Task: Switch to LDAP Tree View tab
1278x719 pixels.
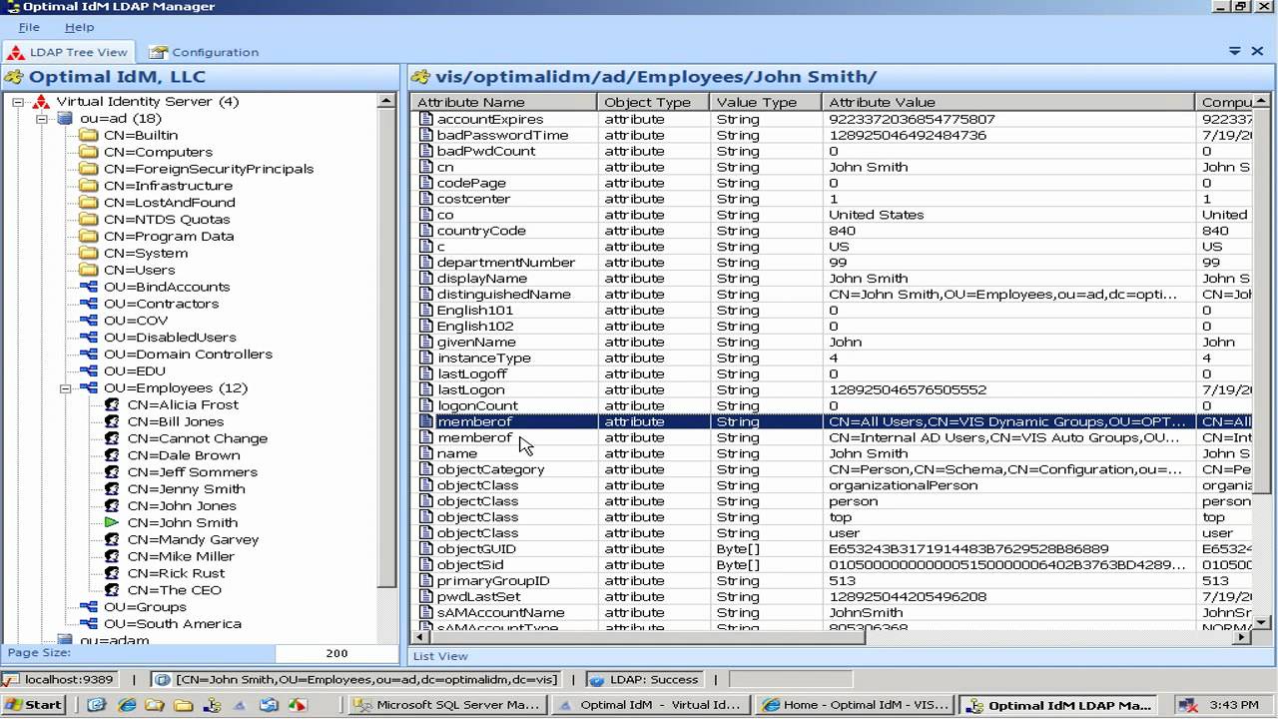Action: coord(69,52)
